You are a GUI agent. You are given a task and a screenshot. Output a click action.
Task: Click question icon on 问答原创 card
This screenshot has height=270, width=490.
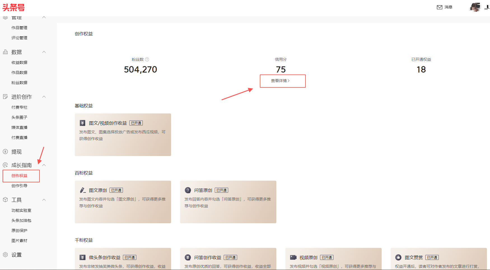pos(188,190)
